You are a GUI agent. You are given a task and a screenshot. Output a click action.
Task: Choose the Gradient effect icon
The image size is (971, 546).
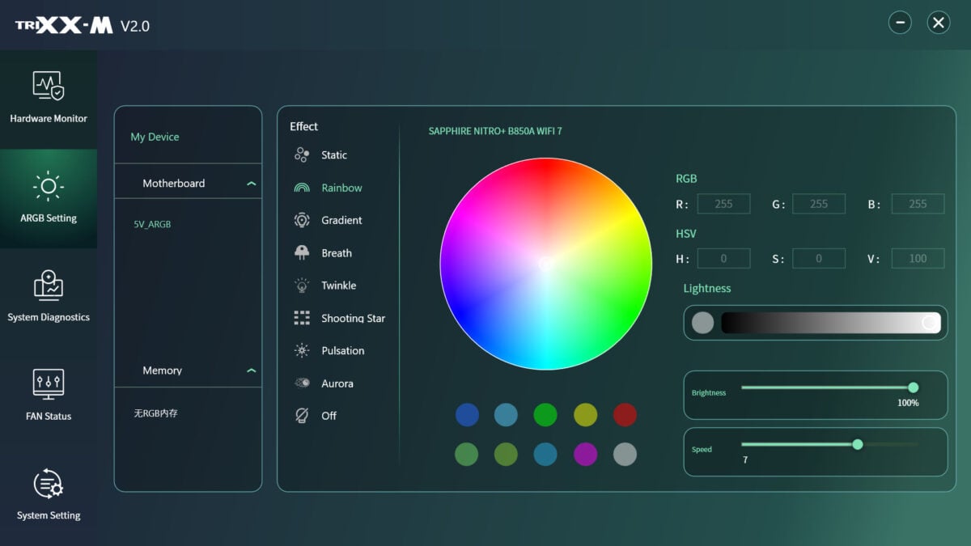[x=302, y=220]
